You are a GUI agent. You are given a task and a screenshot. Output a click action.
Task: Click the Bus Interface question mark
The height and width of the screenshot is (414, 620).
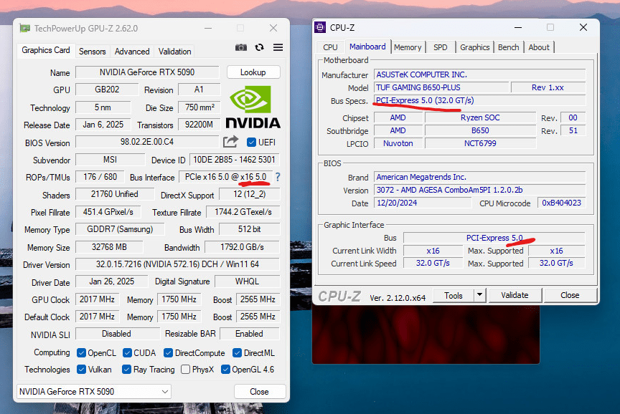[278, 177]
